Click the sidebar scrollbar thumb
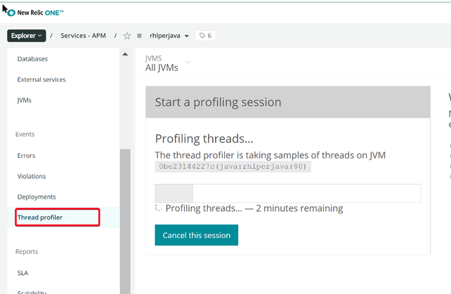 [125, 221]
